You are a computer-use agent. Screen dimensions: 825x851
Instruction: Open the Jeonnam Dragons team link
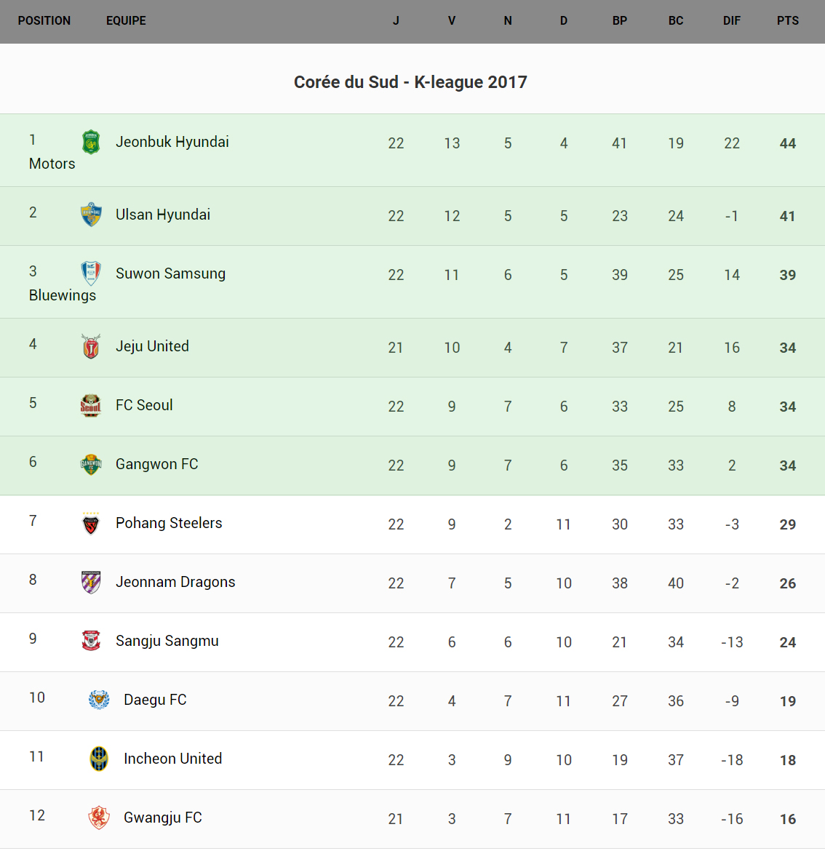tap(175, 582)
